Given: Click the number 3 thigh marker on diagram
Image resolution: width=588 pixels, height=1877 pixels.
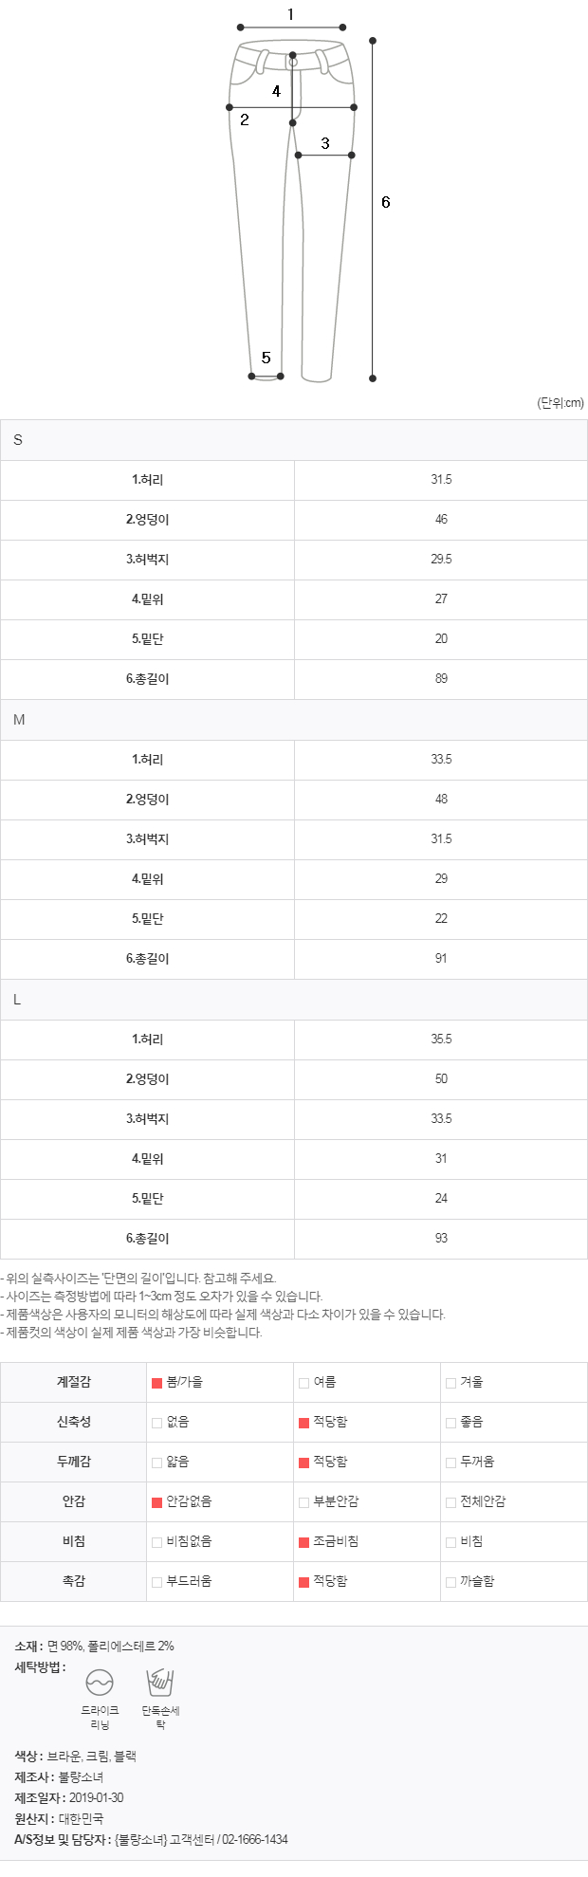Looking at the screenshot, I should [x=325, y=143].
